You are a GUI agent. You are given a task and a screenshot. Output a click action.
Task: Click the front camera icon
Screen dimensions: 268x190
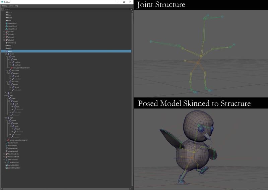click(7, 18)
